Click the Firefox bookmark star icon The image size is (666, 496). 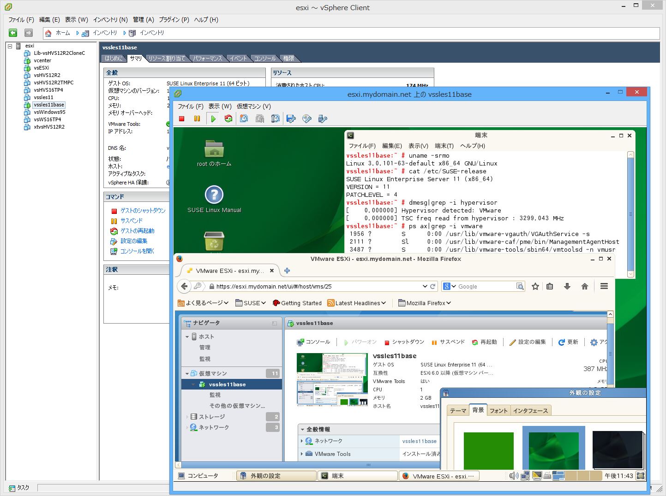pyautogui.click(x=535, y=286)
